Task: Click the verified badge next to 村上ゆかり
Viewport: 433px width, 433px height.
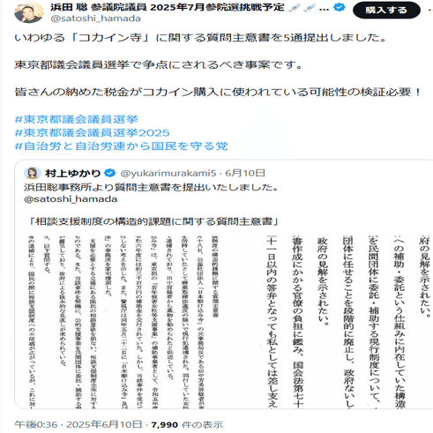Action: click(x=110, y=173)
